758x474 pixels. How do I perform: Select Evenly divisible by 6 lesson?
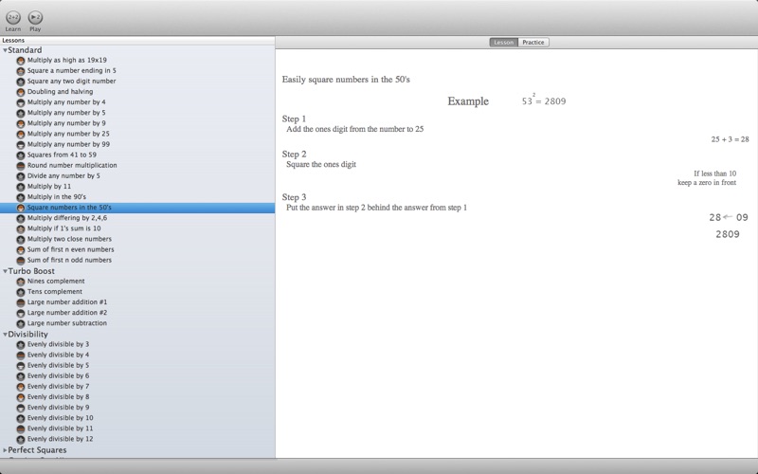[x=58, y=375]
